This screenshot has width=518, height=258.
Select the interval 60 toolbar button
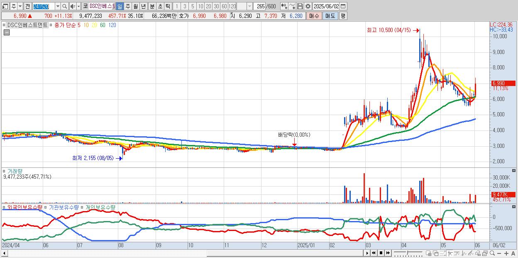224,7
